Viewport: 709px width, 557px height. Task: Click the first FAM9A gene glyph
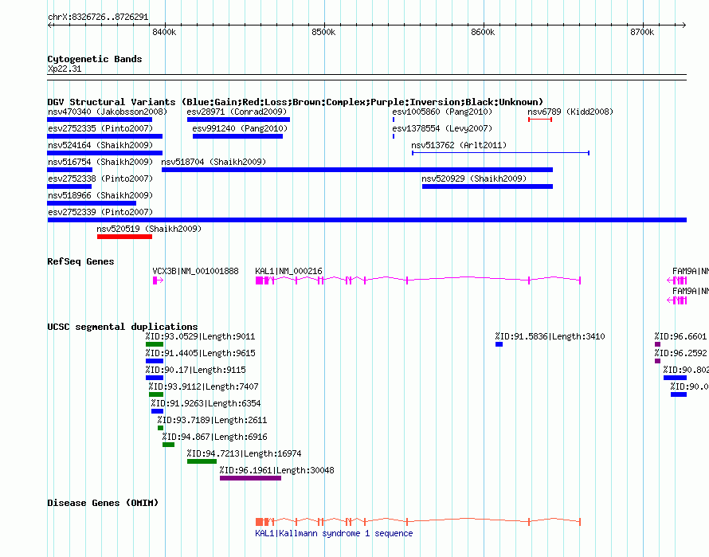click(677, 280)
